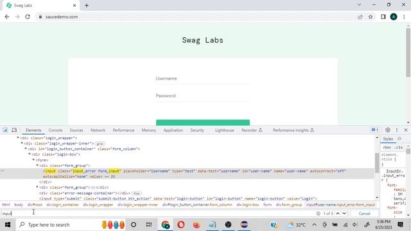Screen dimensions: 411x231
Task: Click the browser forward arrow
Action: 17,17
